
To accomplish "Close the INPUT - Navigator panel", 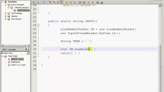I will (28, 49).
